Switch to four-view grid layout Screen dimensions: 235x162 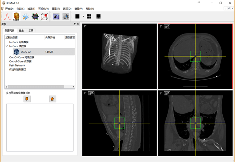[89, 16]
